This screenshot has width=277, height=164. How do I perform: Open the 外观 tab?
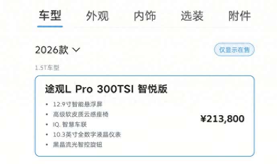(x=97, y=16)
